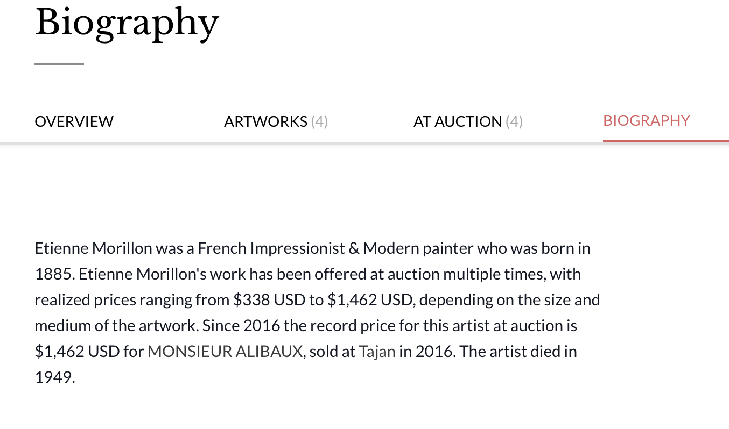729x429 pixels.
Task: Click the death year 1949 in text
Action: (x=54, y=377)
